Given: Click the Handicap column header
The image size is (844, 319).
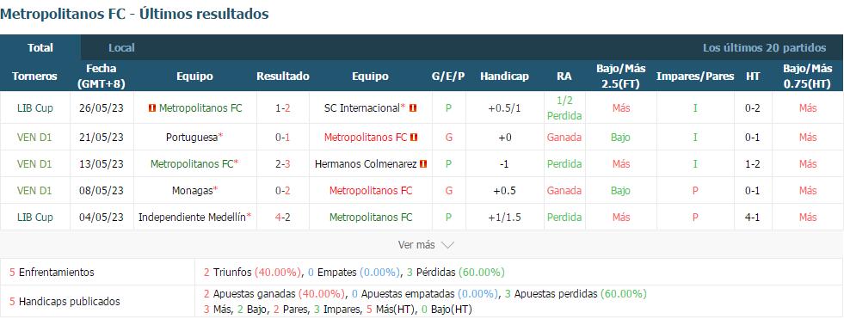Looking at the screenshot, I should coord(504,76).
